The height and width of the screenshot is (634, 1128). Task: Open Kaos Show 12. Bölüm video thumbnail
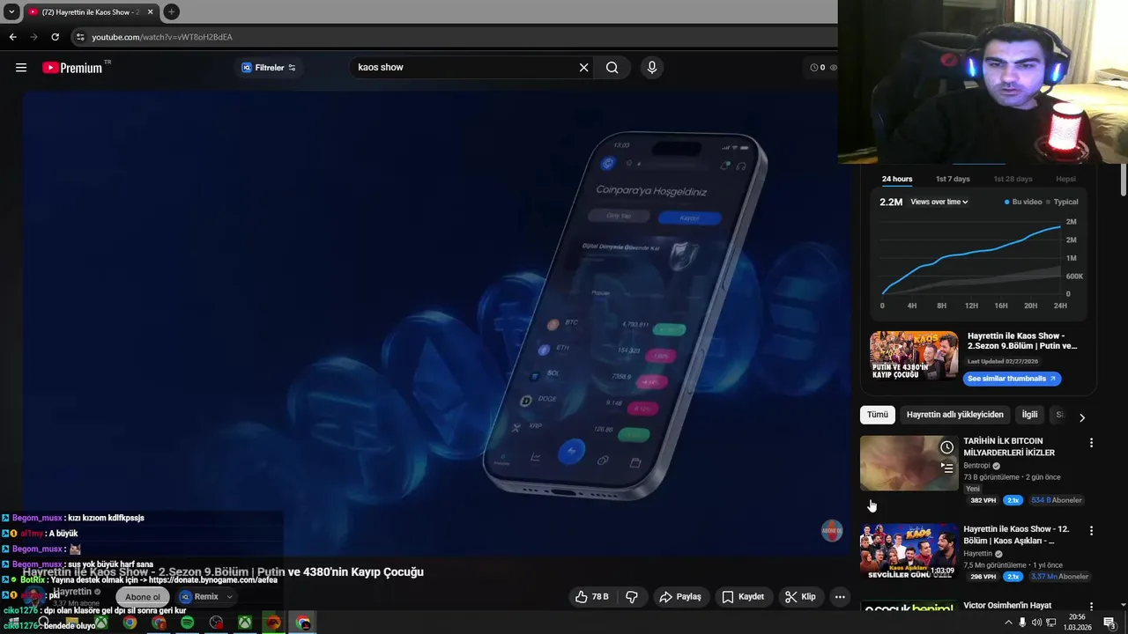[x=909, y=551]
